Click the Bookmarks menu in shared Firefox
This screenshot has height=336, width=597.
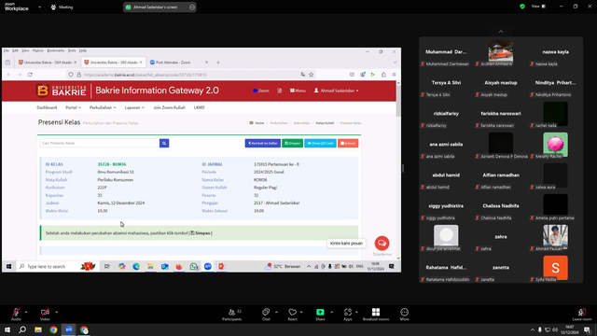(56, 50)
